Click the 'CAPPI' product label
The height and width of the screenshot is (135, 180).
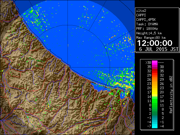(x=141, y=15)
